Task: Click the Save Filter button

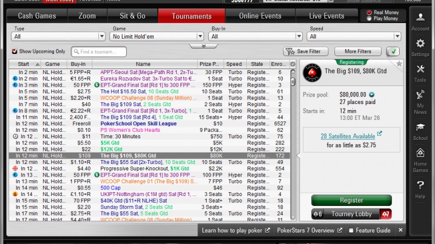Action: pos(306,51)
